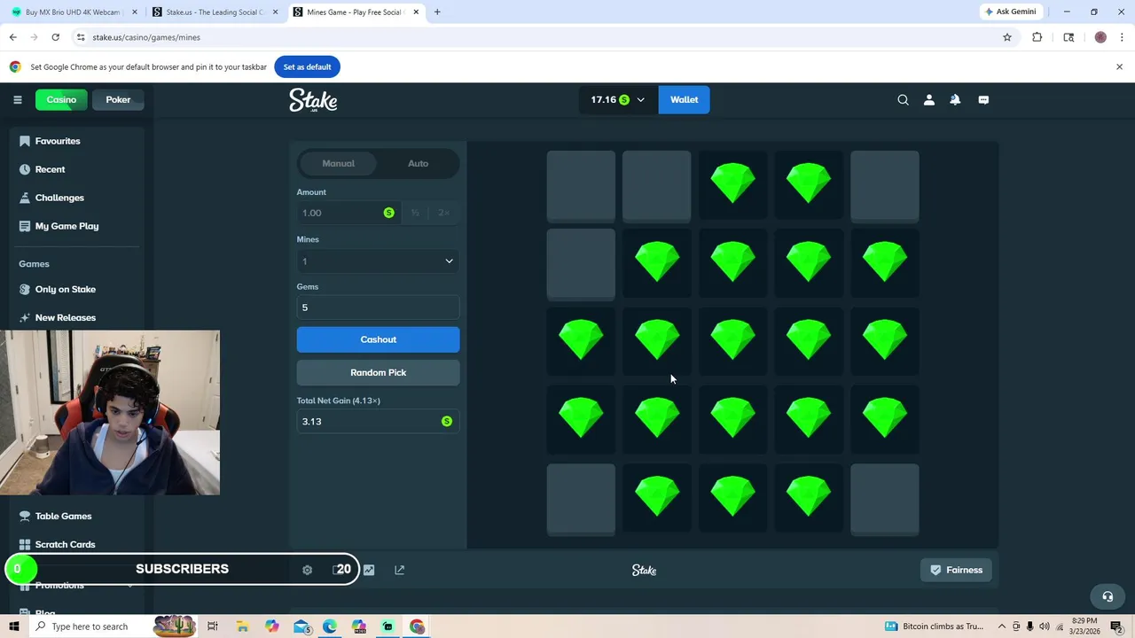
Task: Click Random Pick button
Action: [x=378, y=372]
